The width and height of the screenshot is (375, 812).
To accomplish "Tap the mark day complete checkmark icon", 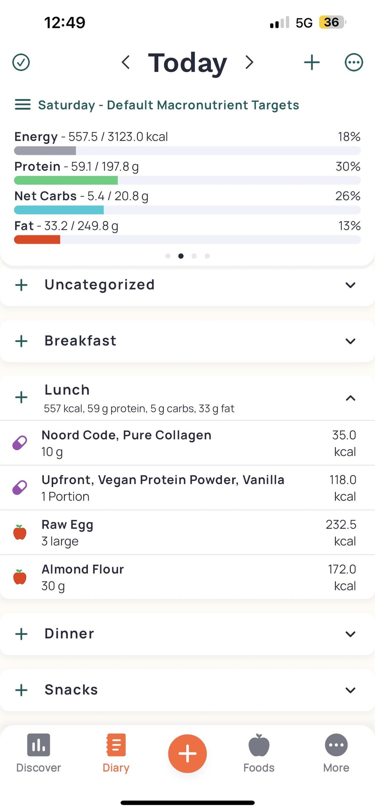I will pos(21,63).
